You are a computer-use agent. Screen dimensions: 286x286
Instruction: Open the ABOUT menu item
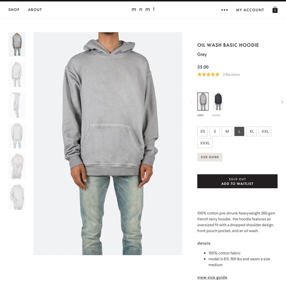pyautogui.click(x=35, y=10)
